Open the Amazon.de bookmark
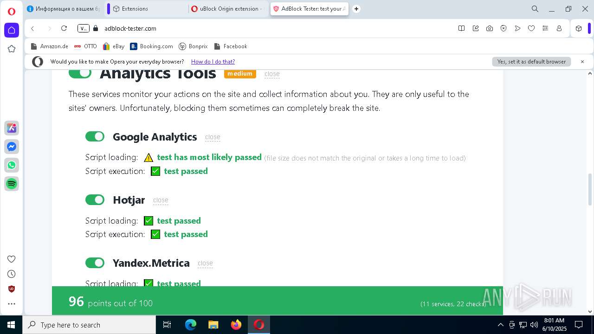 [x=49, y=46]
